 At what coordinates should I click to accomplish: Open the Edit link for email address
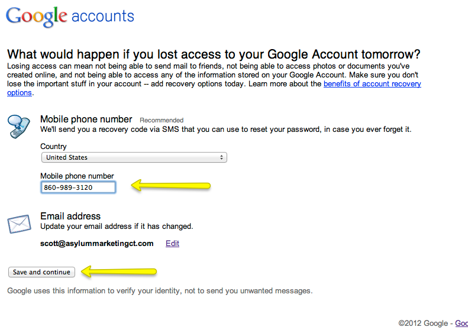coord(172,243)
